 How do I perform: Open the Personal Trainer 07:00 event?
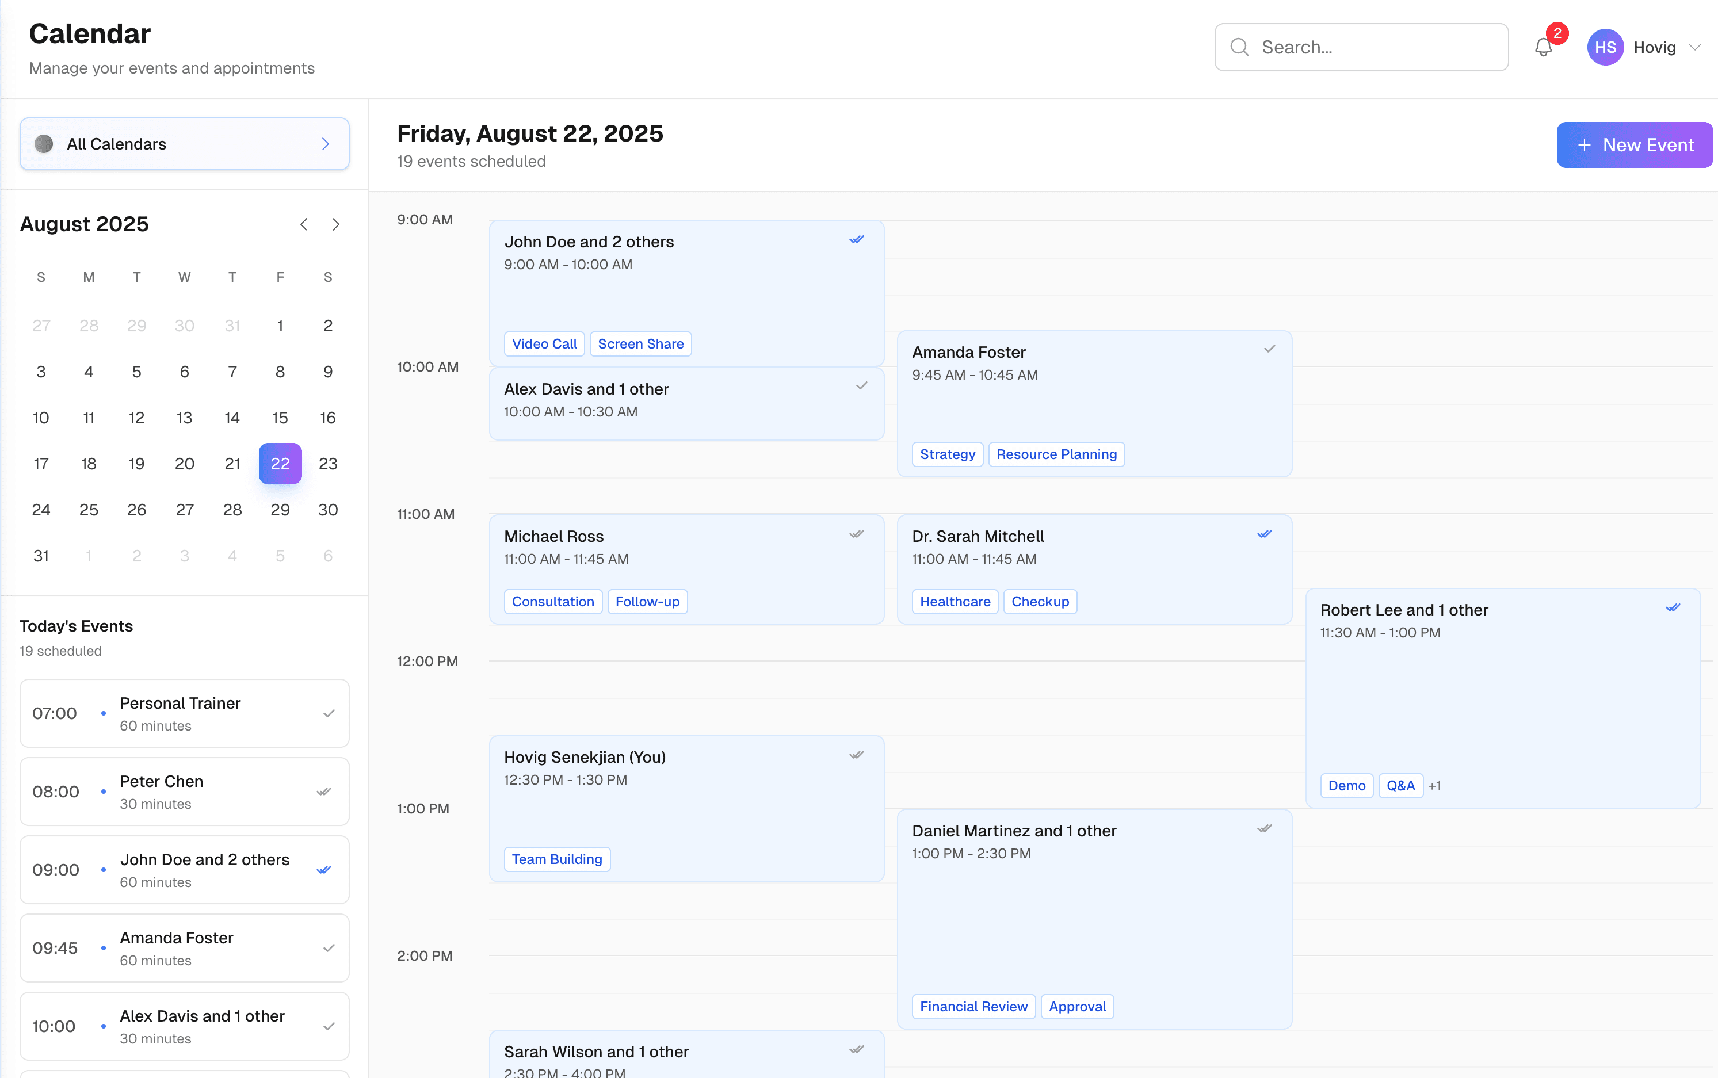pyautogui.click(x=184, y=713)
